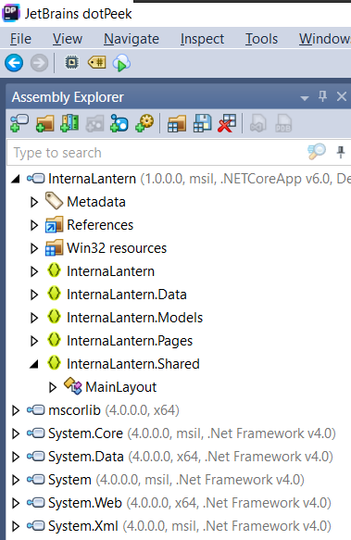
Task: Click the save assembly list icon
Action: click(x=202, y=123)
